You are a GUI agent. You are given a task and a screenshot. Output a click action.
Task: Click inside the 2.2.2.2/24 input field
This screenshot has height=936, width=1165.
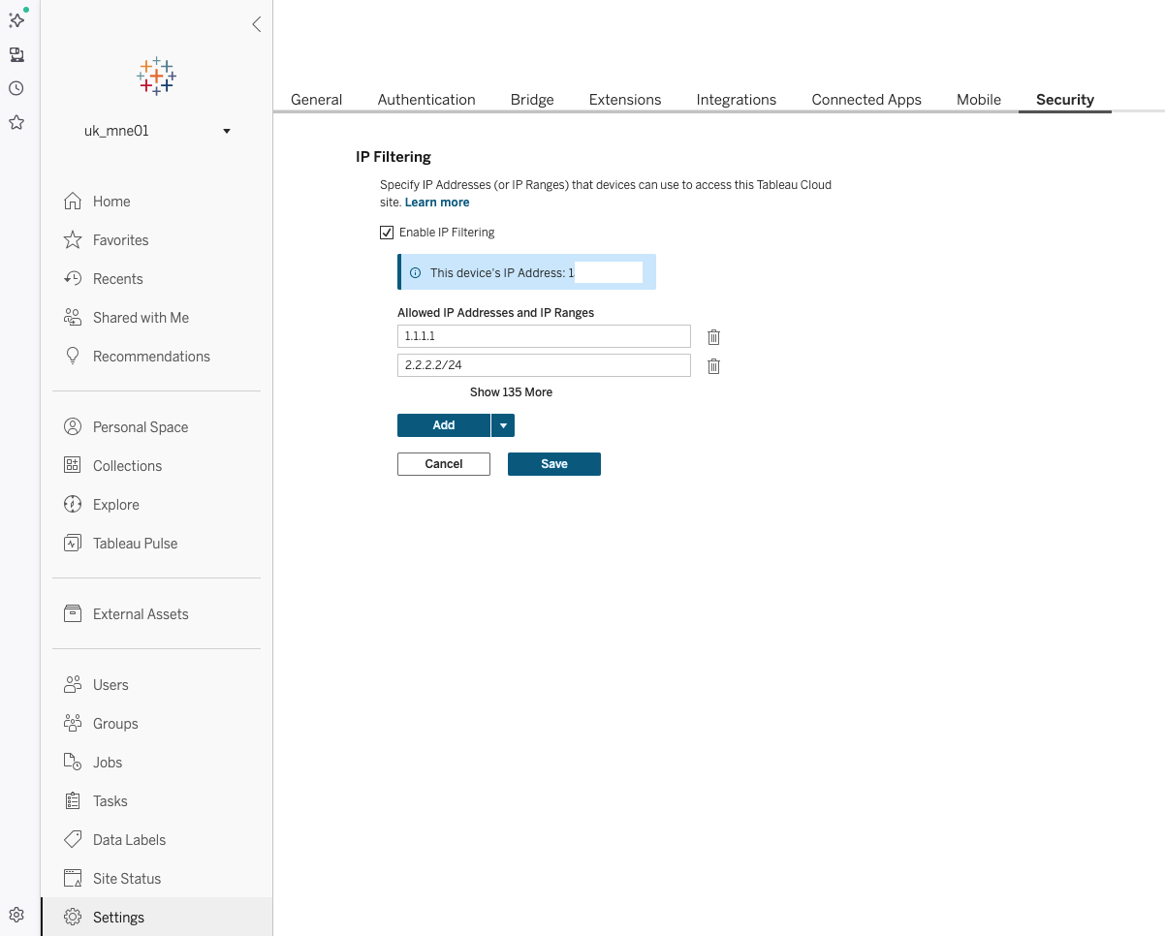click(543, 365)
